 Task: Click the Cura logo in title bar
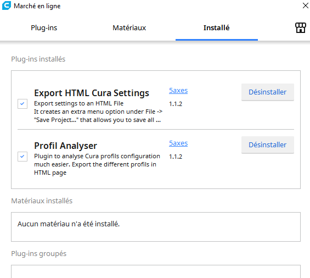pyautogui.click(x=7, y=5)
